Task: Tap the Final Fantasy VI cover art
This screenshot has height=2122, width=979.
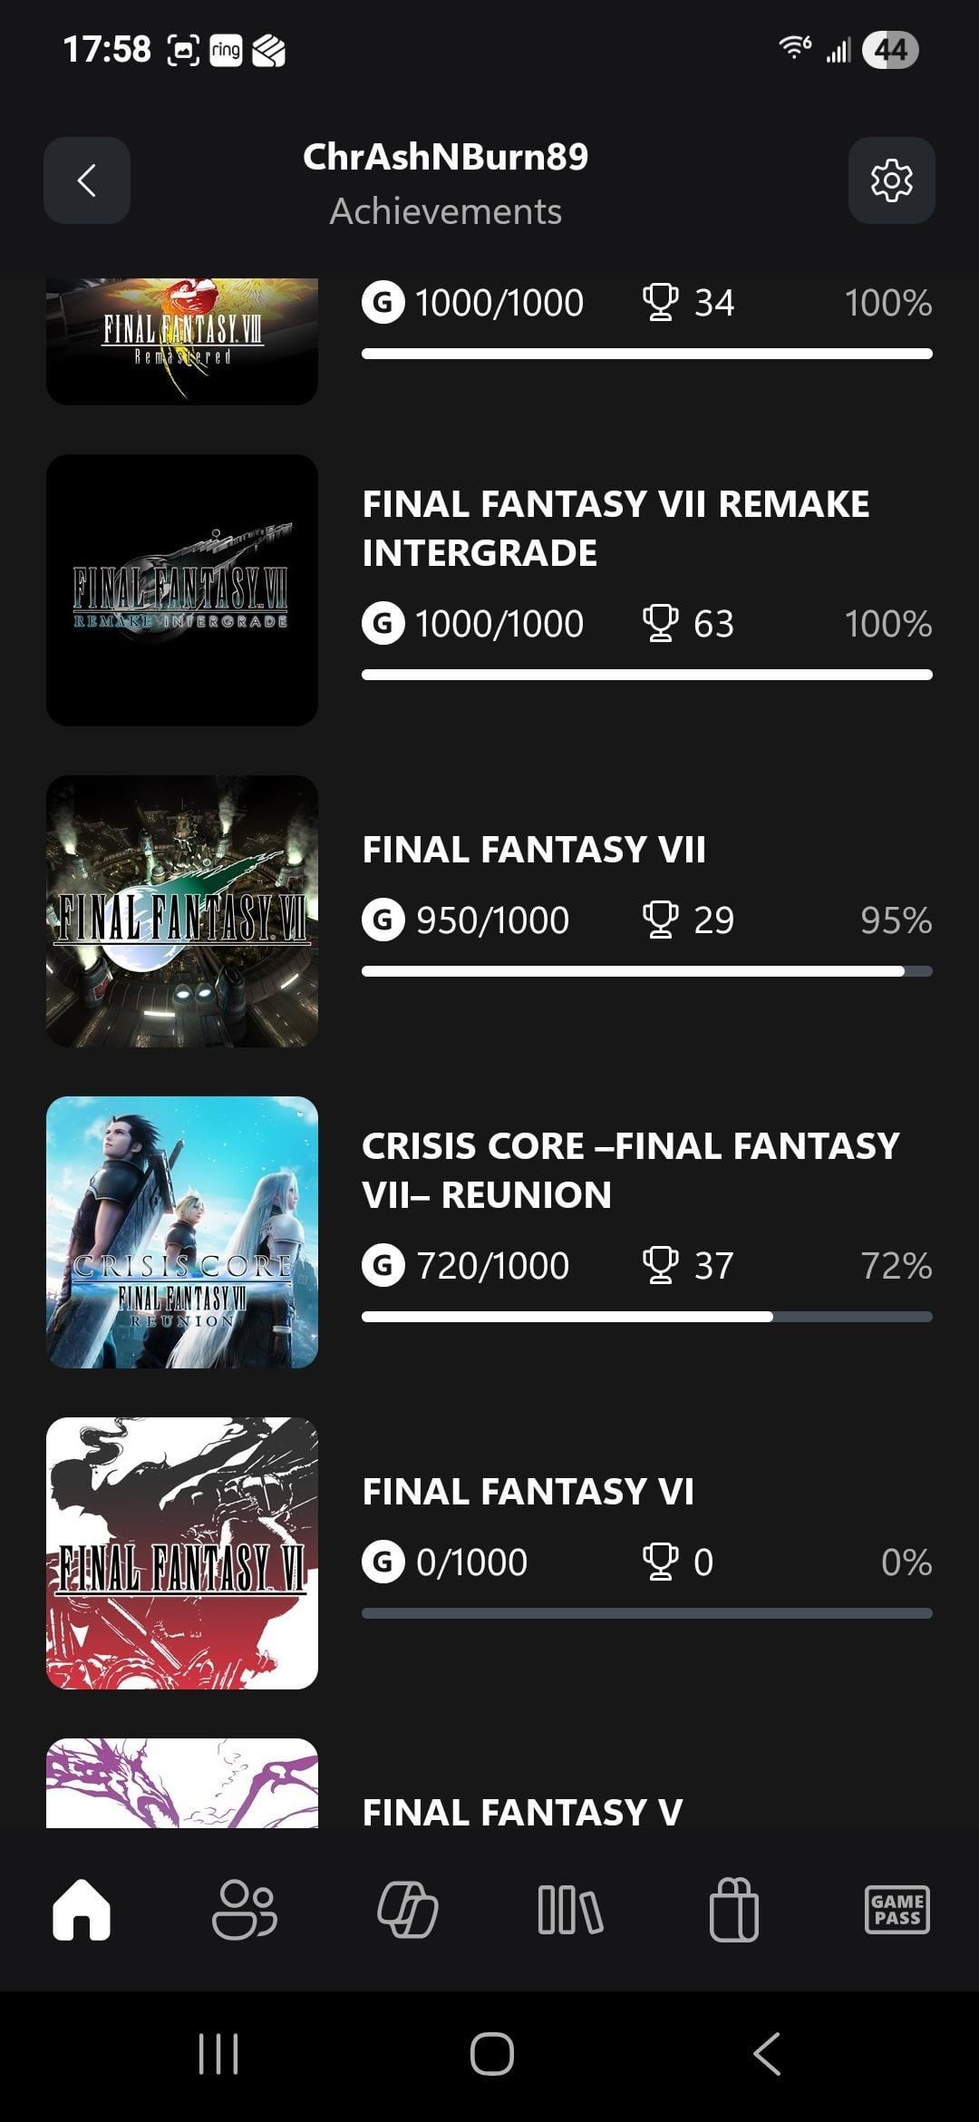Action: click(x=182, y=1553)
